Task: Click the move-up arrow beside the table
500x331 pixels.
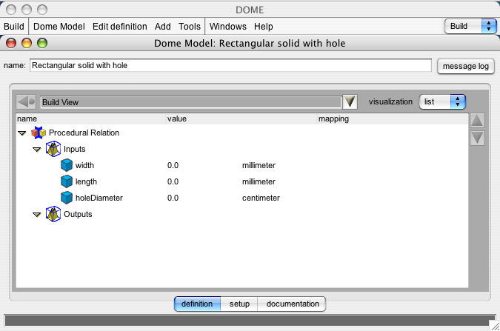Action: (x=477, y=121)
